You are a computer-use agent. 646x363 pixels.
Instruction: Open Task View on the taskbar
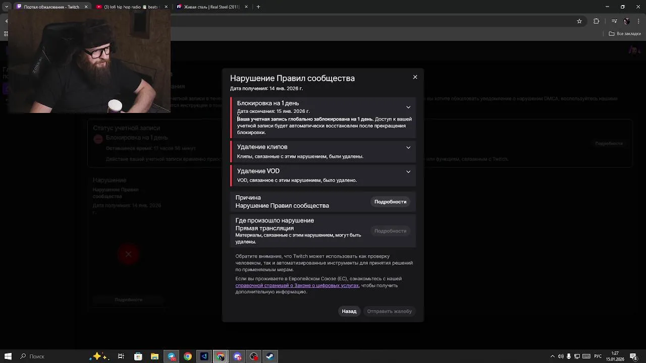(x=121, y=356)
